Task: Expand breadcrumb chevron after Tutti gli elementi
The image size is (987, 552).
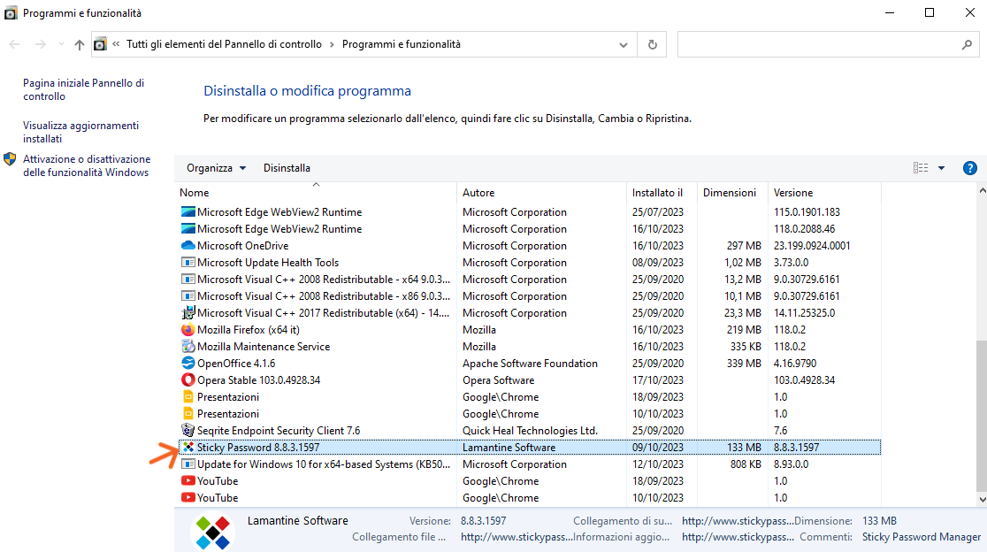Action: tap(332, 45)
